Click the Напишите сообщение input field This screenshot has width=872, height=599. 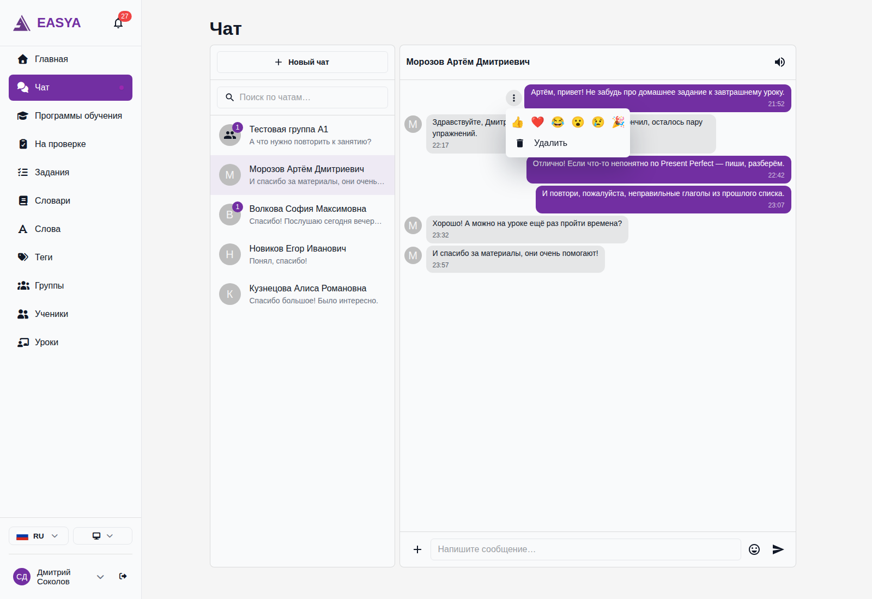[x=586, y=549]
